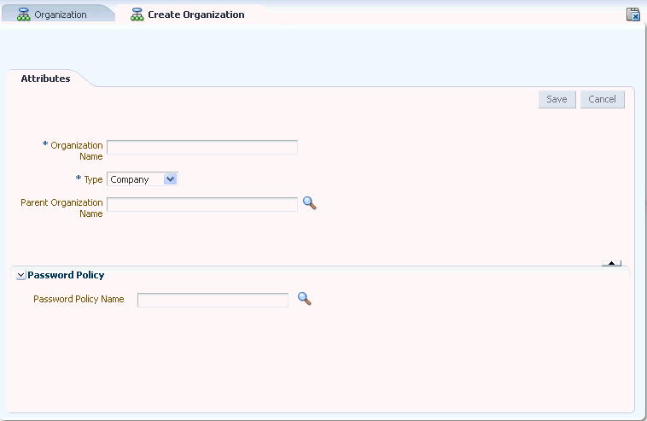Click the Type field label
The height and width of the screenshot is (421, 647).
point(93,179)
